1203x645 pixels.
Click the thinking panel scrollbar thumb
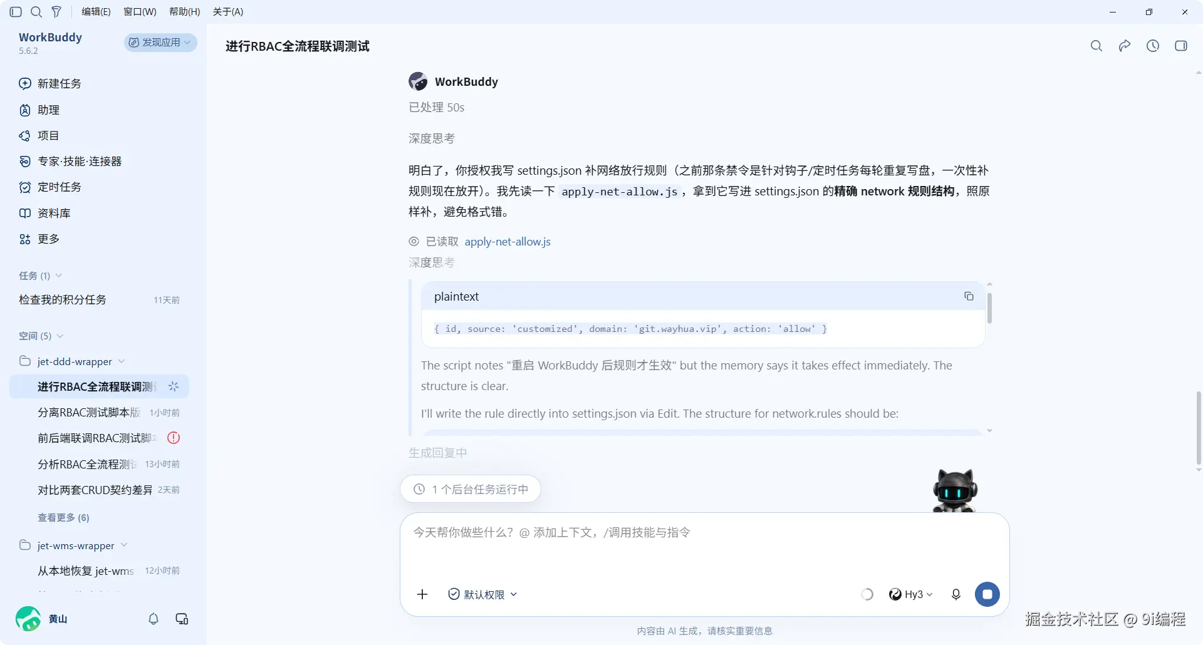[989, 307]
